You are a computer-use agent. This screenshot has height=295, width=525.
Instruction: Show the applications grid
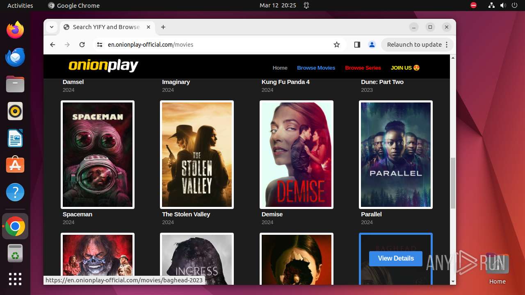(15, 279)
